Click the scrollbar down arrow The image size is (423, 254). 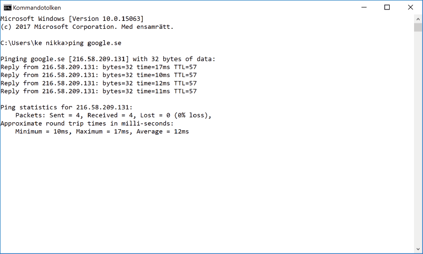click(x=418, y=250)
